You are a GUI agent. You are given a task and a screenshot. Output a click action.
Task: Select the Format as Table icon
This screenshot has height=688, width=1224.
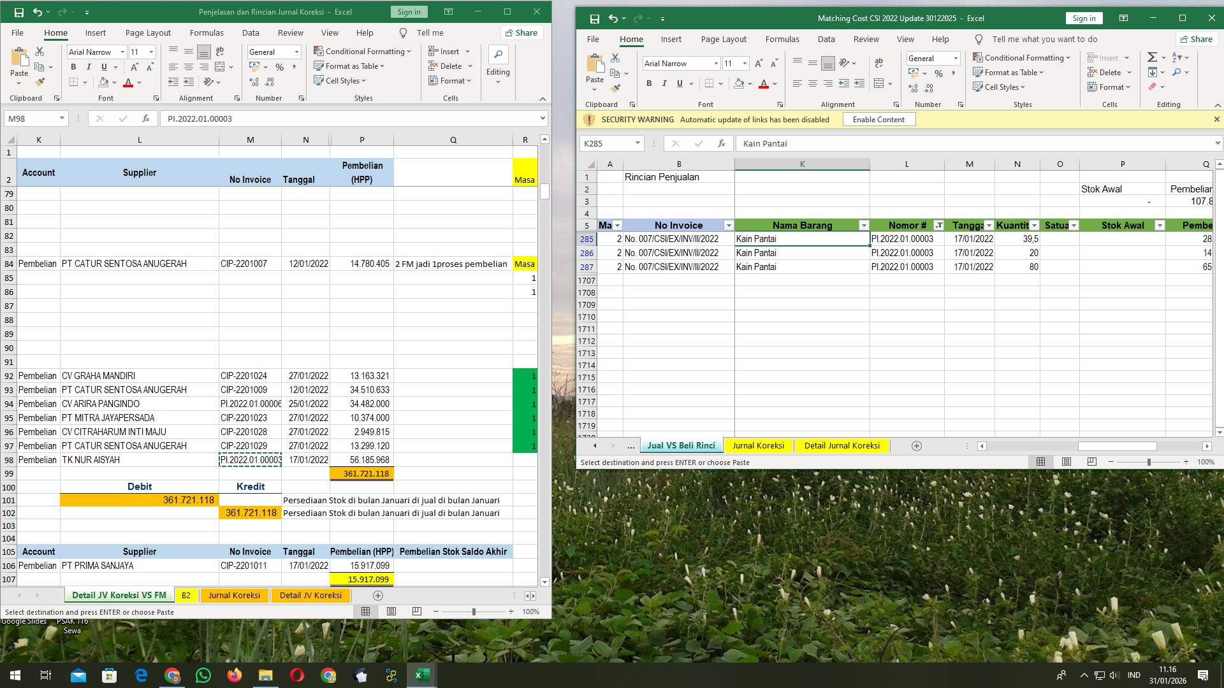(x=349, y=66)
